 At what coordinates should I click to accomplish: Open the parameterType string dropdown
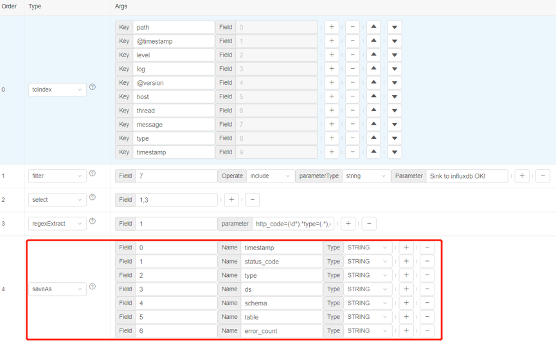(x=366, y=176)
